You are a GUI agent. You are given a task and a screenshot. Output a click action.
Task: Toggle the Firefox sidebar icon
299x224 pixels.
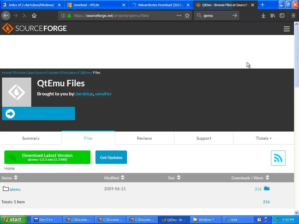click(x=282, y=16)
